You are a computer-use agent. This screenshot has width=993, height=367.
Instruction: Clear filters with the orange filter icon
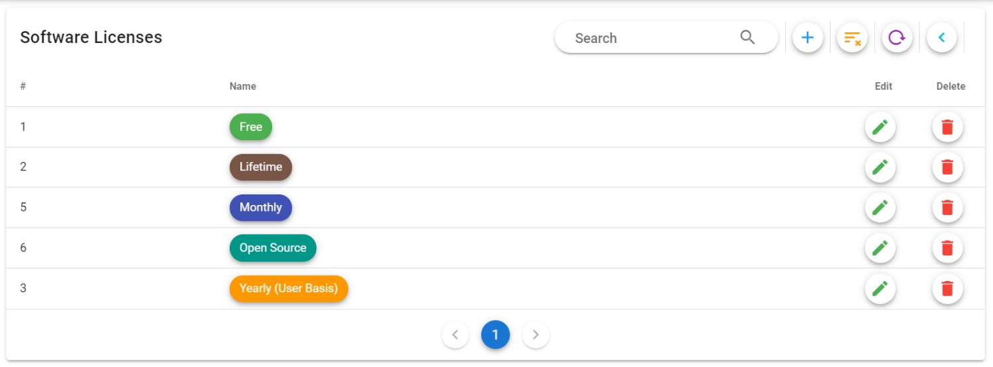coord(852,38)
